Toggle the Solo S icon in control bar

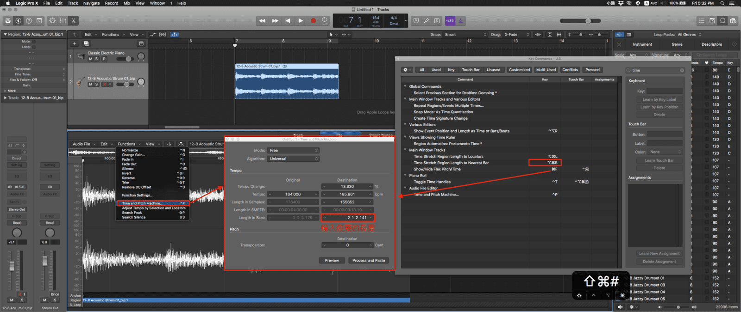point(437,21)
